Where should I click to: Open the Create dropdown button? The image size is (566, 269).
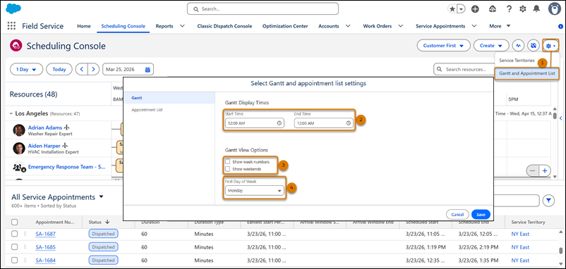click(491, 46)
